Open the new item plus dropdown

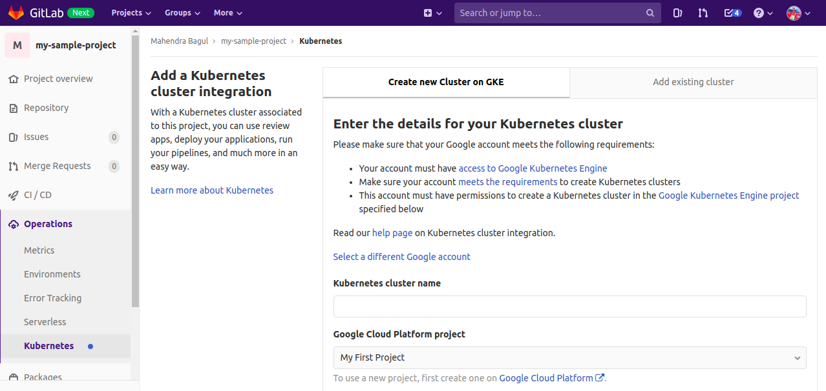[432, 13]
